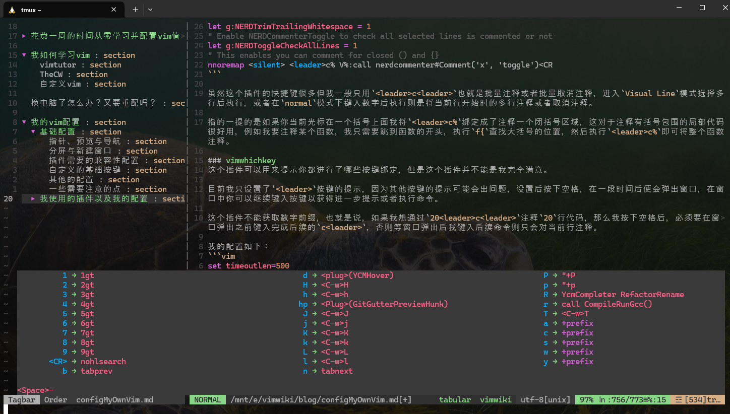The width and height of the screenshot is (730, 414).
Task: Click the 1 → 1gt which-key entry
Action: [x=78, y=275]
